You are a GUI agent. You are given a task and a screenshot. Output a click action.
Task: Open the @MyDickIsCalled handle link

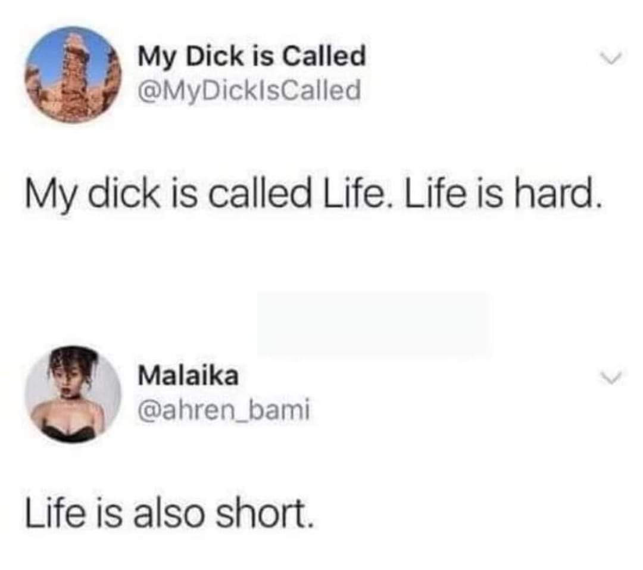249,91
